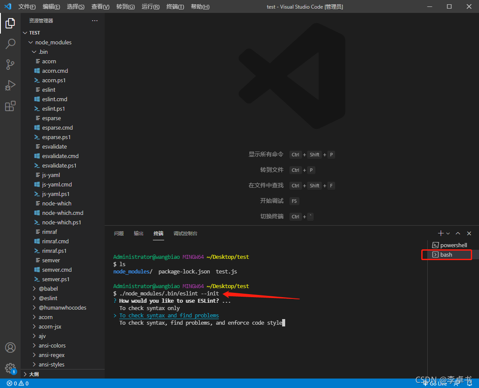This screenshot has height=388, width=479.
Task: Open the acorn.ps1 file
Action: (x=54, y=80)
